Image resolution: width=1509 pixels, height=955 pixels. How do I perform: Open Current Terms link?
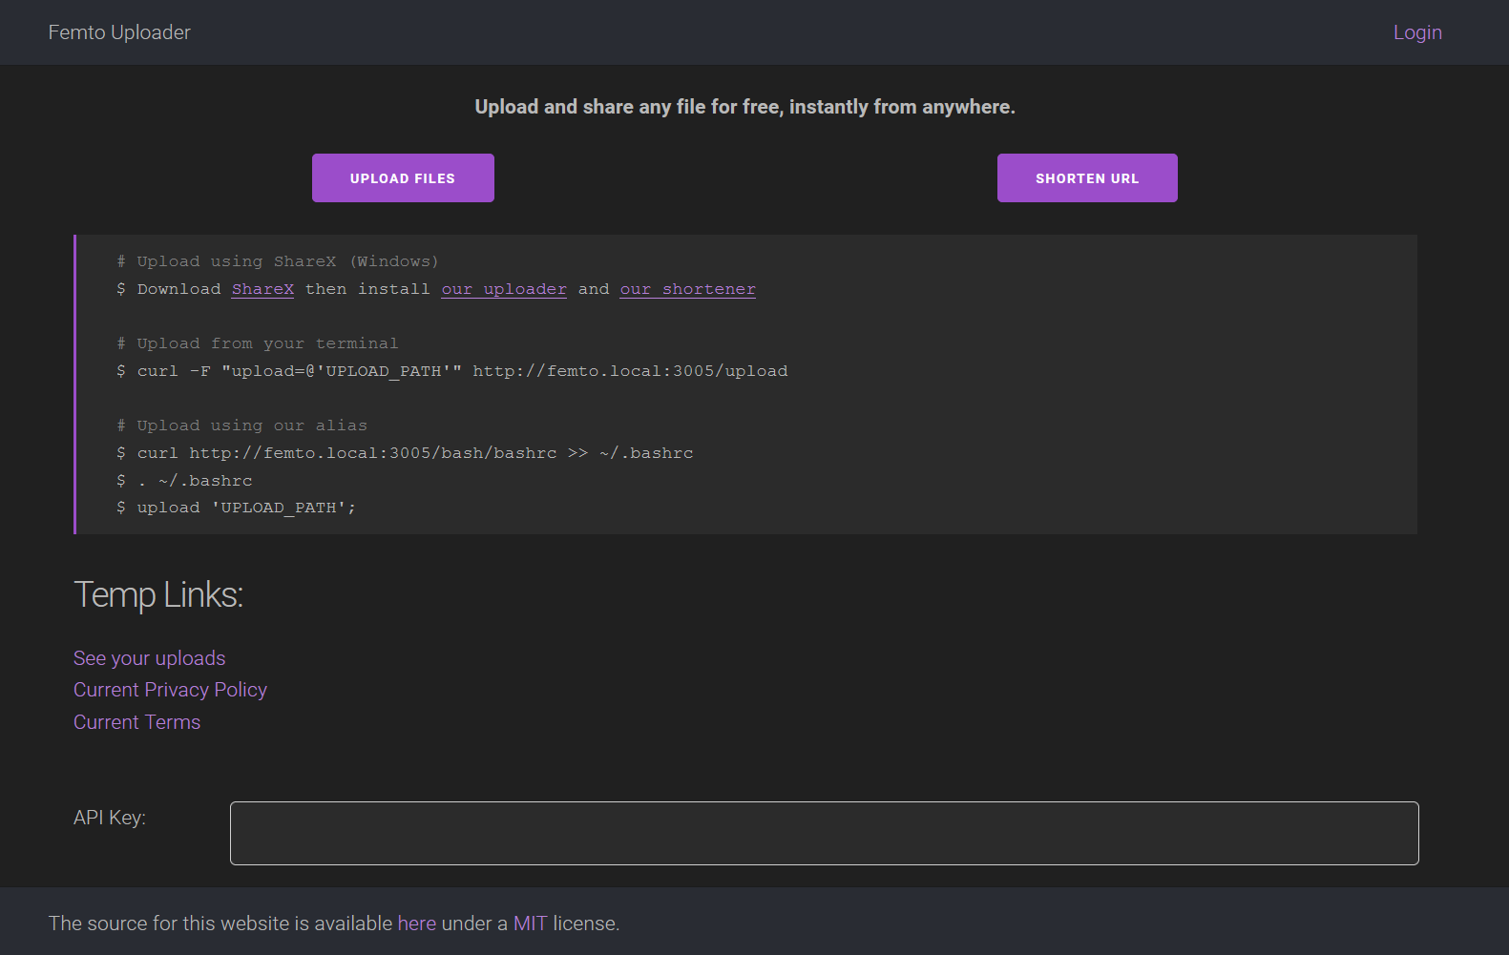click(137, 722)
